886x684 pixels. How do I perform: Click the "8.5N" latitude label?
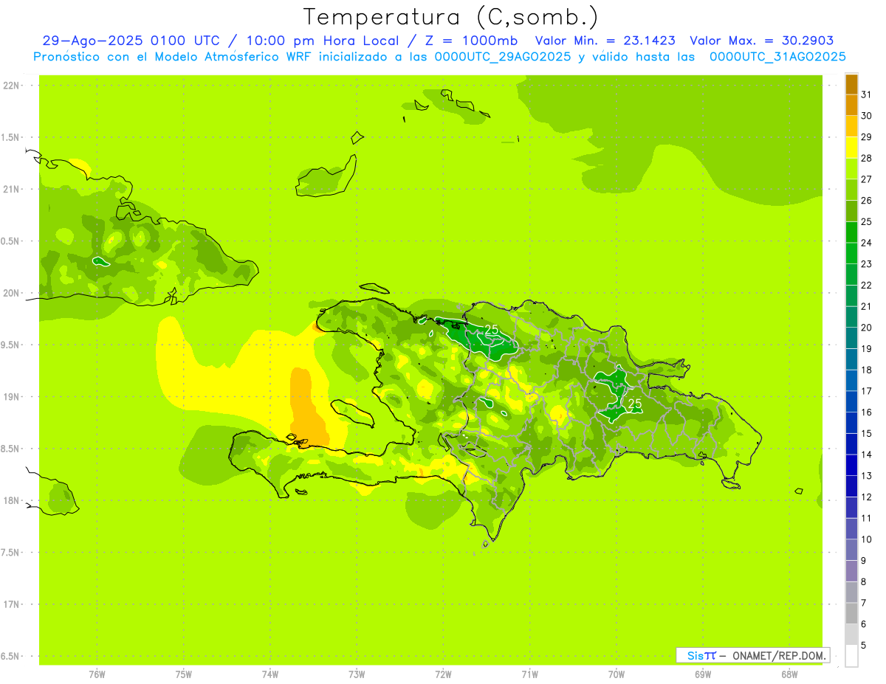pyautogui.click(x=11, y=449)
